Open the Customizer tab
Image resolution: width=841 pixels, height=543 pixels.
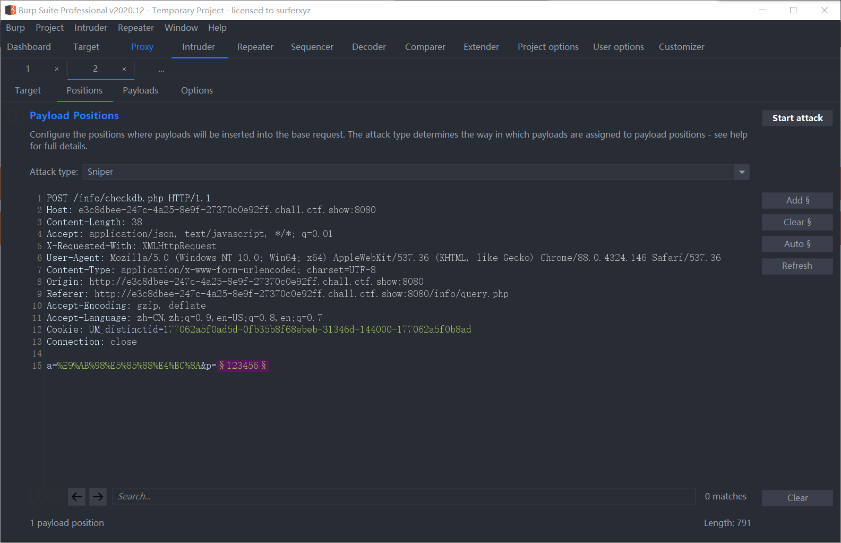coord(682,47)
